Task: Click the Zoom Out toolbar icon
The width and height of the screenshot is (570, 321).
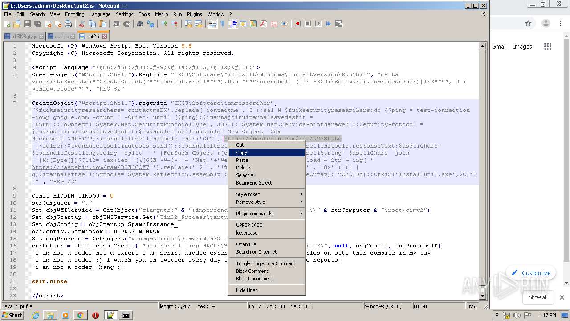Action: point(174,24)
